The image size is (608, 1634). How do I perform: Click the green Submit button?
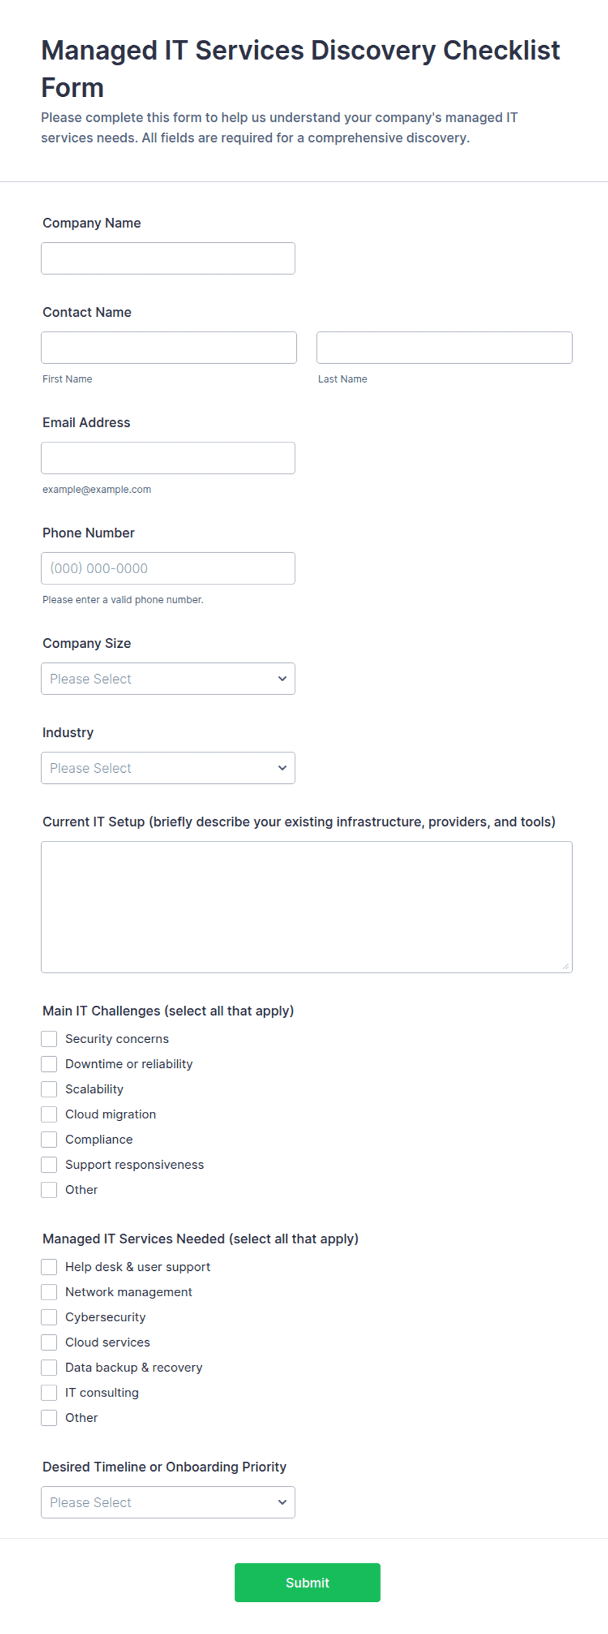[x=307, y=1583]
